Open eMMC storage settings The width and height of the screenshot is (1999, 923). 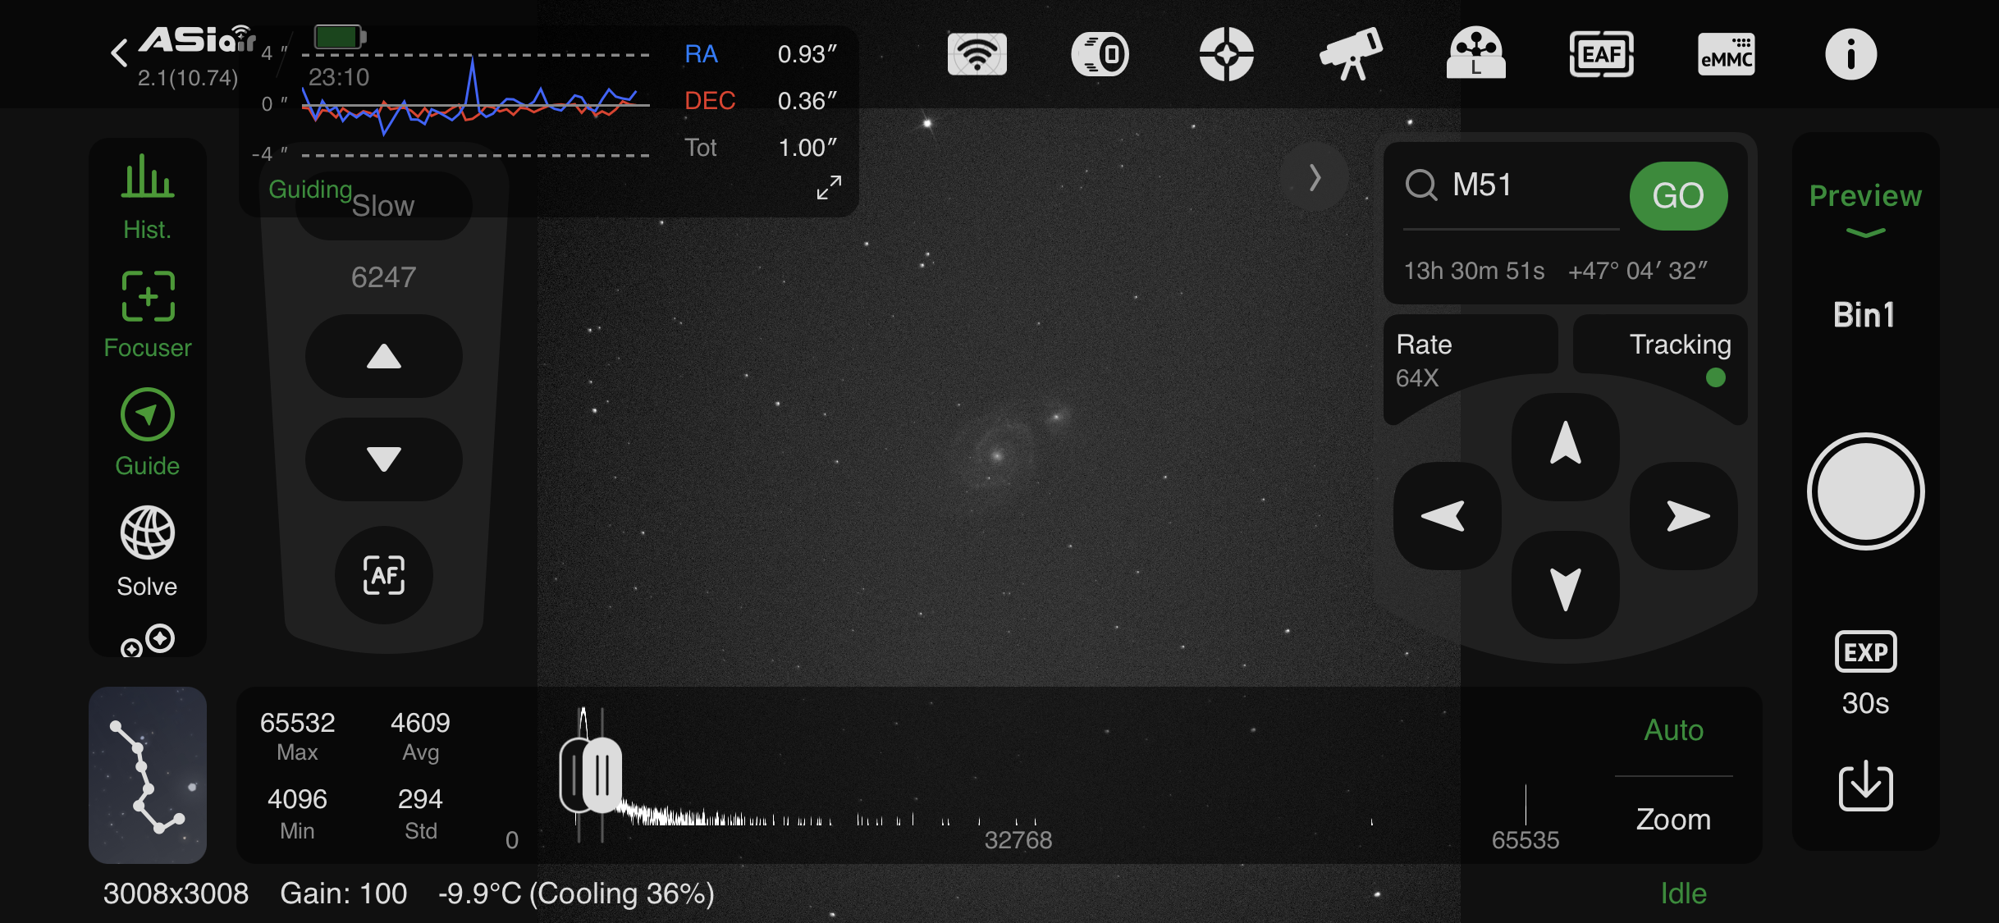coord(1726,54)
